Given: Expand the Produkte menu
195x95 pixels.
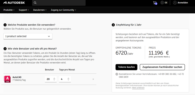Looking at the screenshot, I should click(9, 10).
